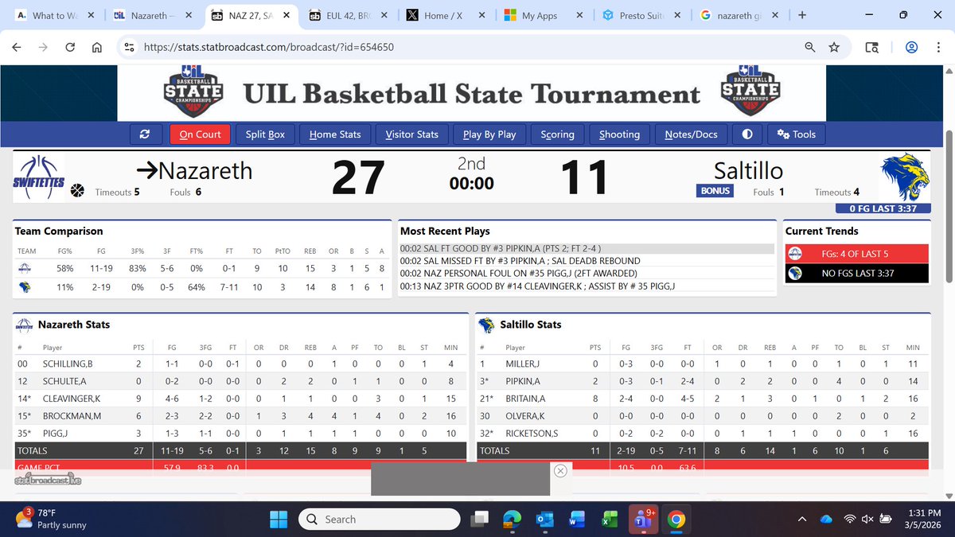This screenshot has height=537, width=955.
Task: Click the BROCKMAN,M player row
Action: tap(240, 415)
